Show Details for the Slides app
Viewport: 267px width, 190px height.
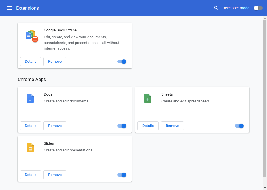point(31,175)
